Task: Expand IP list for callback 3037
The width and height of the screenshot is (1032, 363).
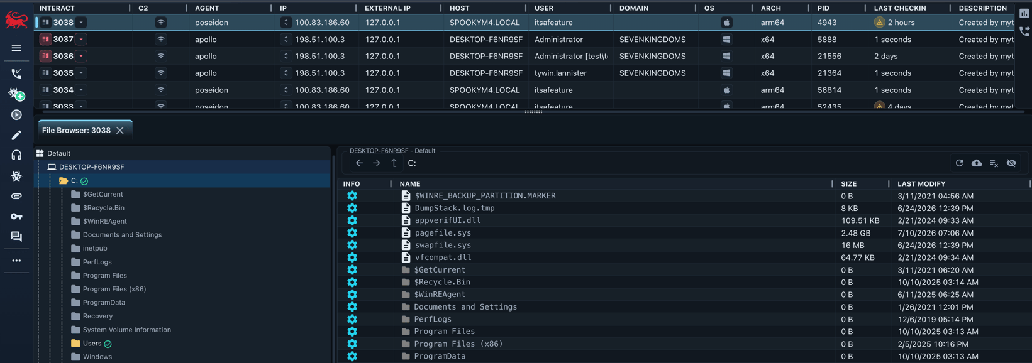Action: [286, 39]
